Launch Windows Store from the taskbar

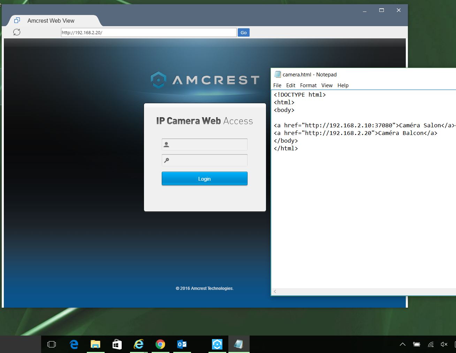point(117,344)
